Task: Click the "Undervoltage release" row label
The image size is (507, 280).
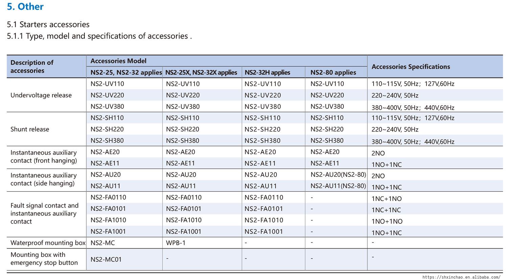Action: pyautogui.click(x=41, y=95)
